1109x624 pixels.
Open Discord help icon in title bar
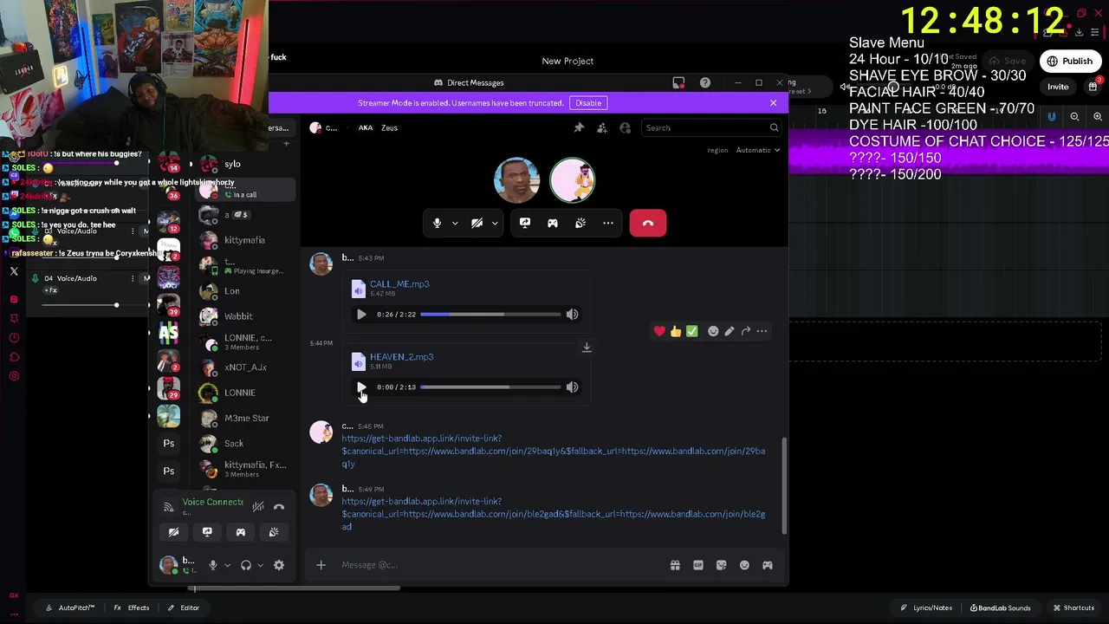705,82
